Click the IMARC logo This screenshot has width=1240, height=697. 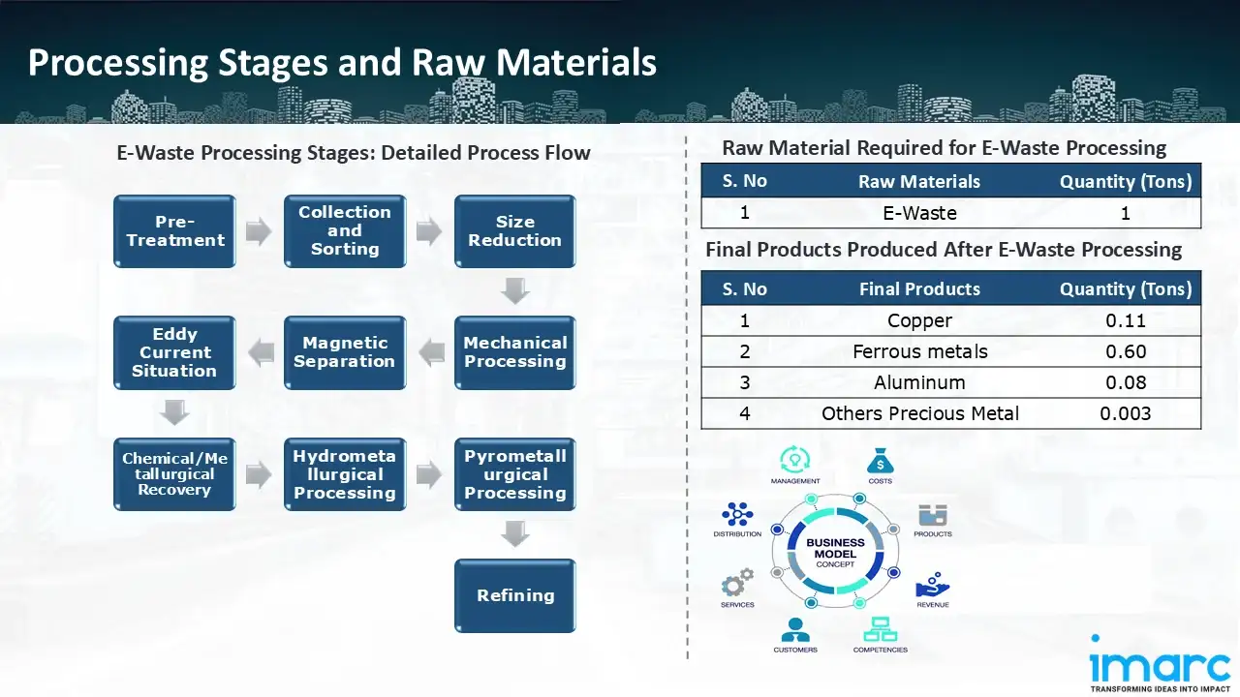point(1160,664)
